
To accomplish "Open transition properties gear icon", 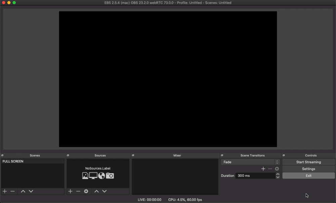I will (277, 169).
